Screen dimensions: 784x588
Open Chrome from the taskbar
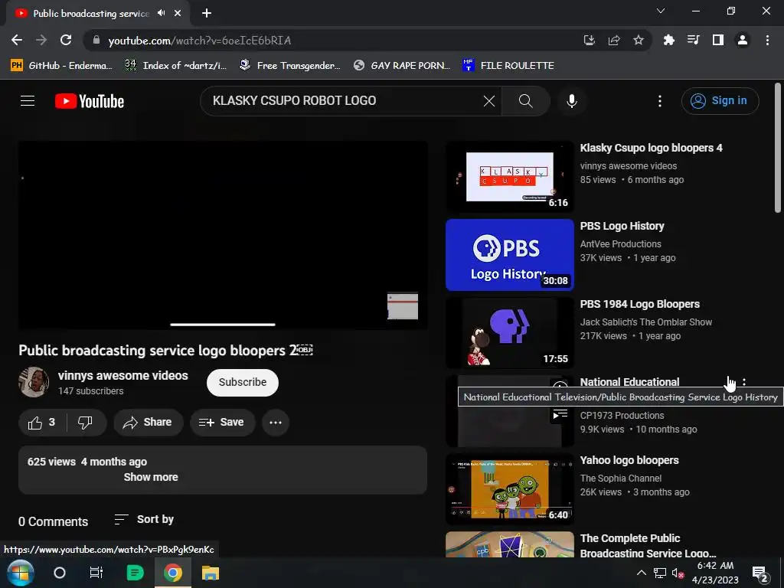tap(172, 573)
